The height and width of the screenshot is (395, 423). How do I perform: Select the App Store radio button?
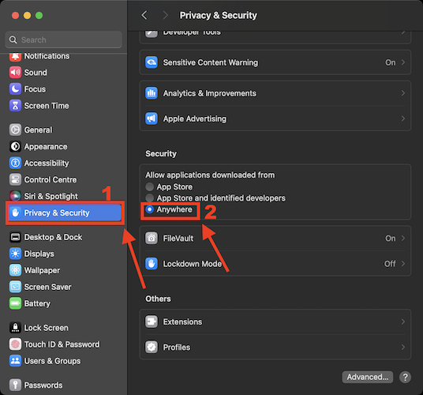click(149, 186)
